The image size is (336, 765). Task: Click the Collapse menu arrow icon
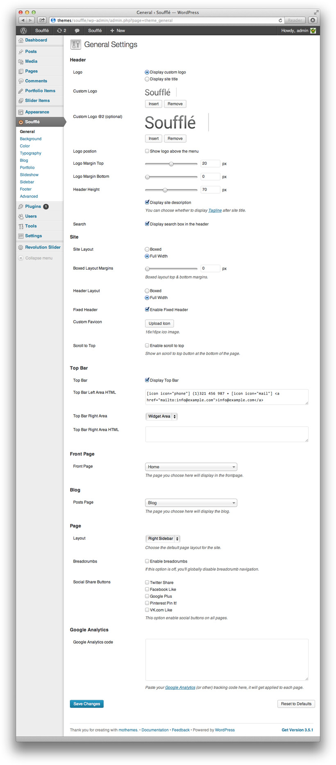[21, 258]
